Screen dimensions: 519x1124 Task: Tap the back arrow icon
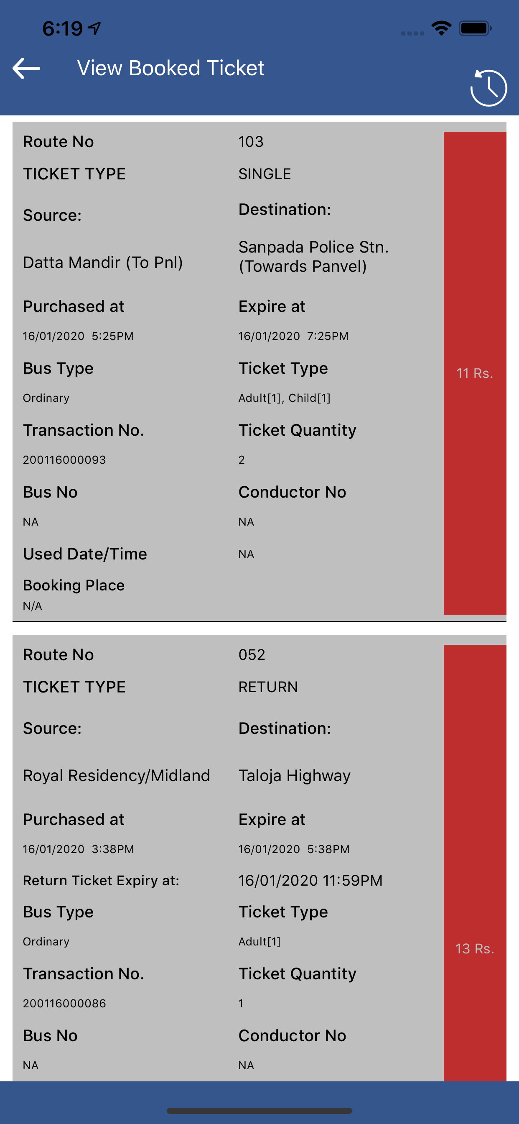(27, 69)
